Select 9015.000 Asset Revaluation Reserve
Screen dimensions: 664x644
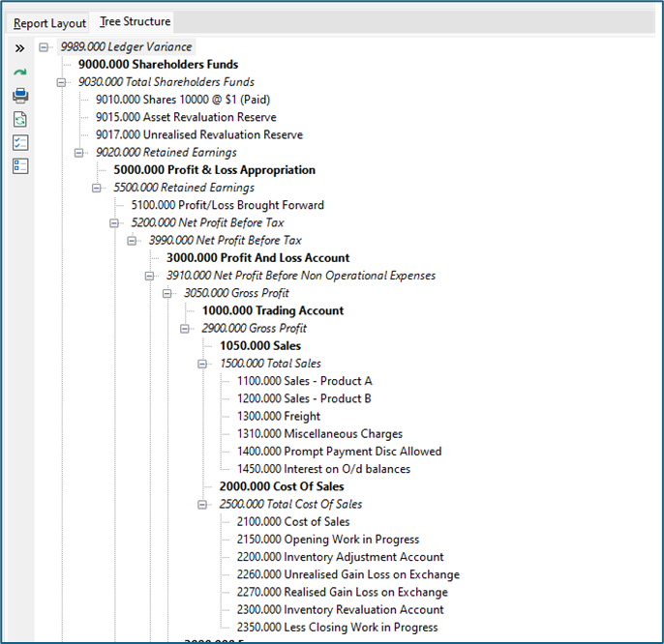pos(186,117)
